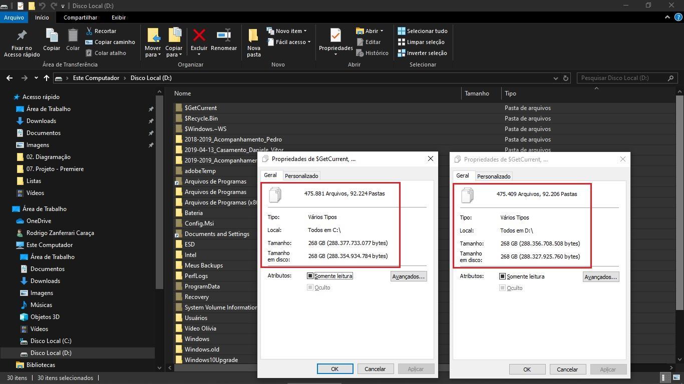Click the undo icon in the title bar

pyautogui.click(x=42, y=6)
